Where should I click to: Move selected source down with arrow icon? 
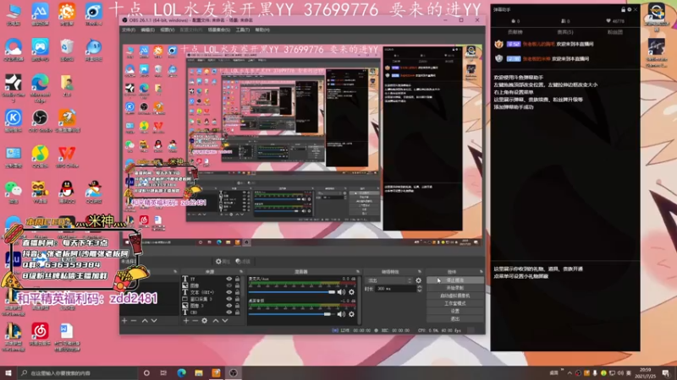click(x=225, y=321)
